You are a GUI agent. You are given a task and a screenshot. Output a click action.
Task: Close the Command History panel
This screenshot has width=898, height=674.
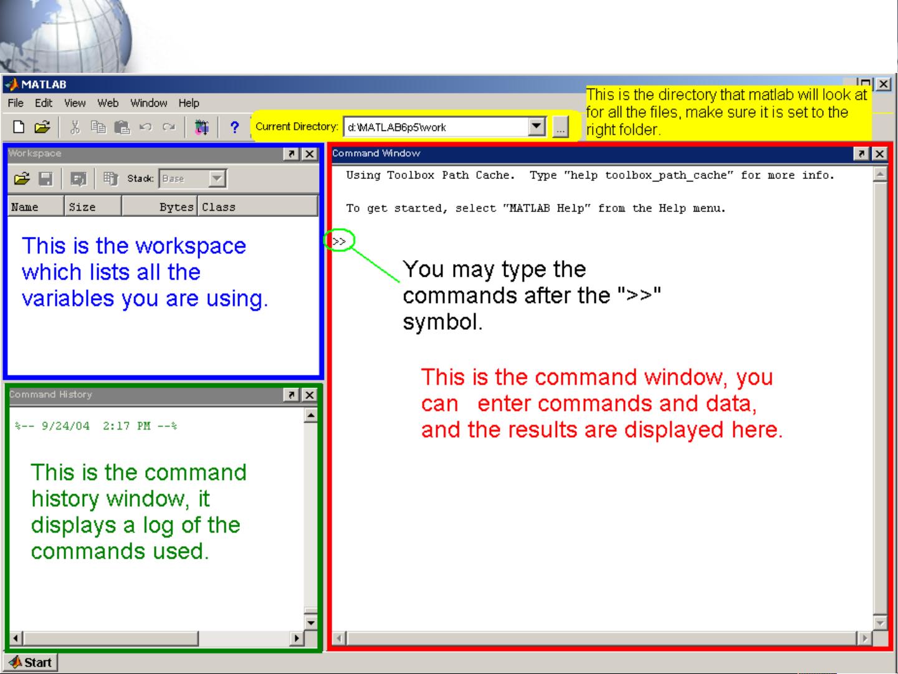point(309,395)
